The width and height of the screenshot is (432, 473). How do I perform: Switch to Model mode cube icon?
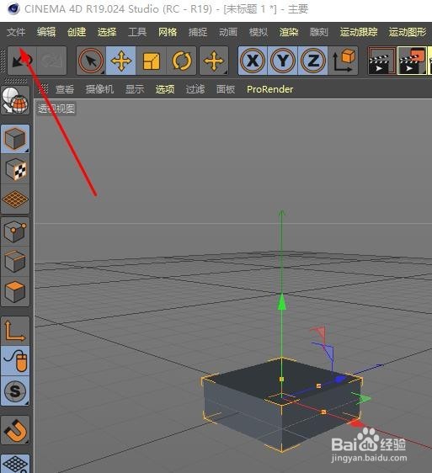15,139
